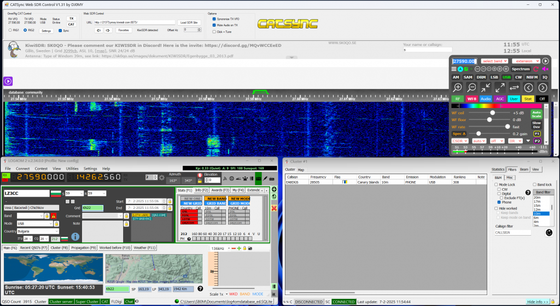The image size is (560, 306).
Task: Click the KiwiSDR zoom out magnifier icon
Action: [x=472, y=87]
